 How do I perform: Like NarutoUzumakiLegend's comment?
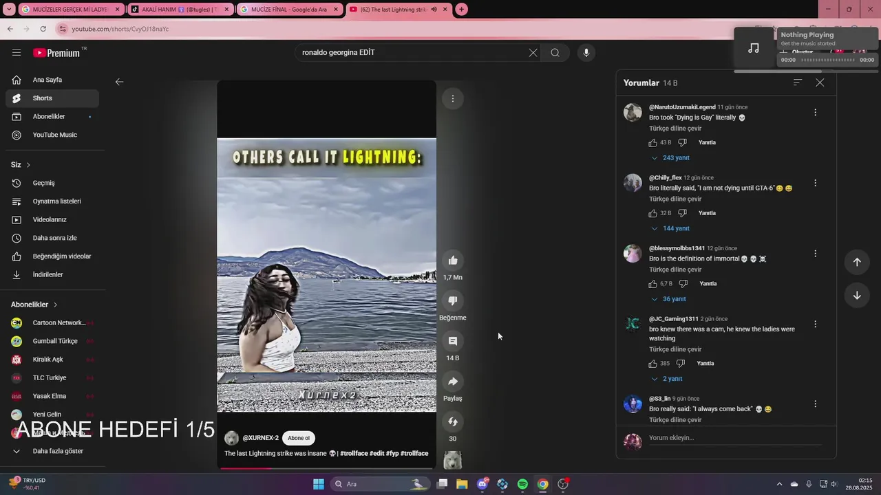[652, 142]
